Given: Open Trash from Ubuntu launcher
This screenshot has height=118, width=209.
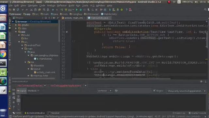Looking at the screenshot, I should (x=3, y=113).
